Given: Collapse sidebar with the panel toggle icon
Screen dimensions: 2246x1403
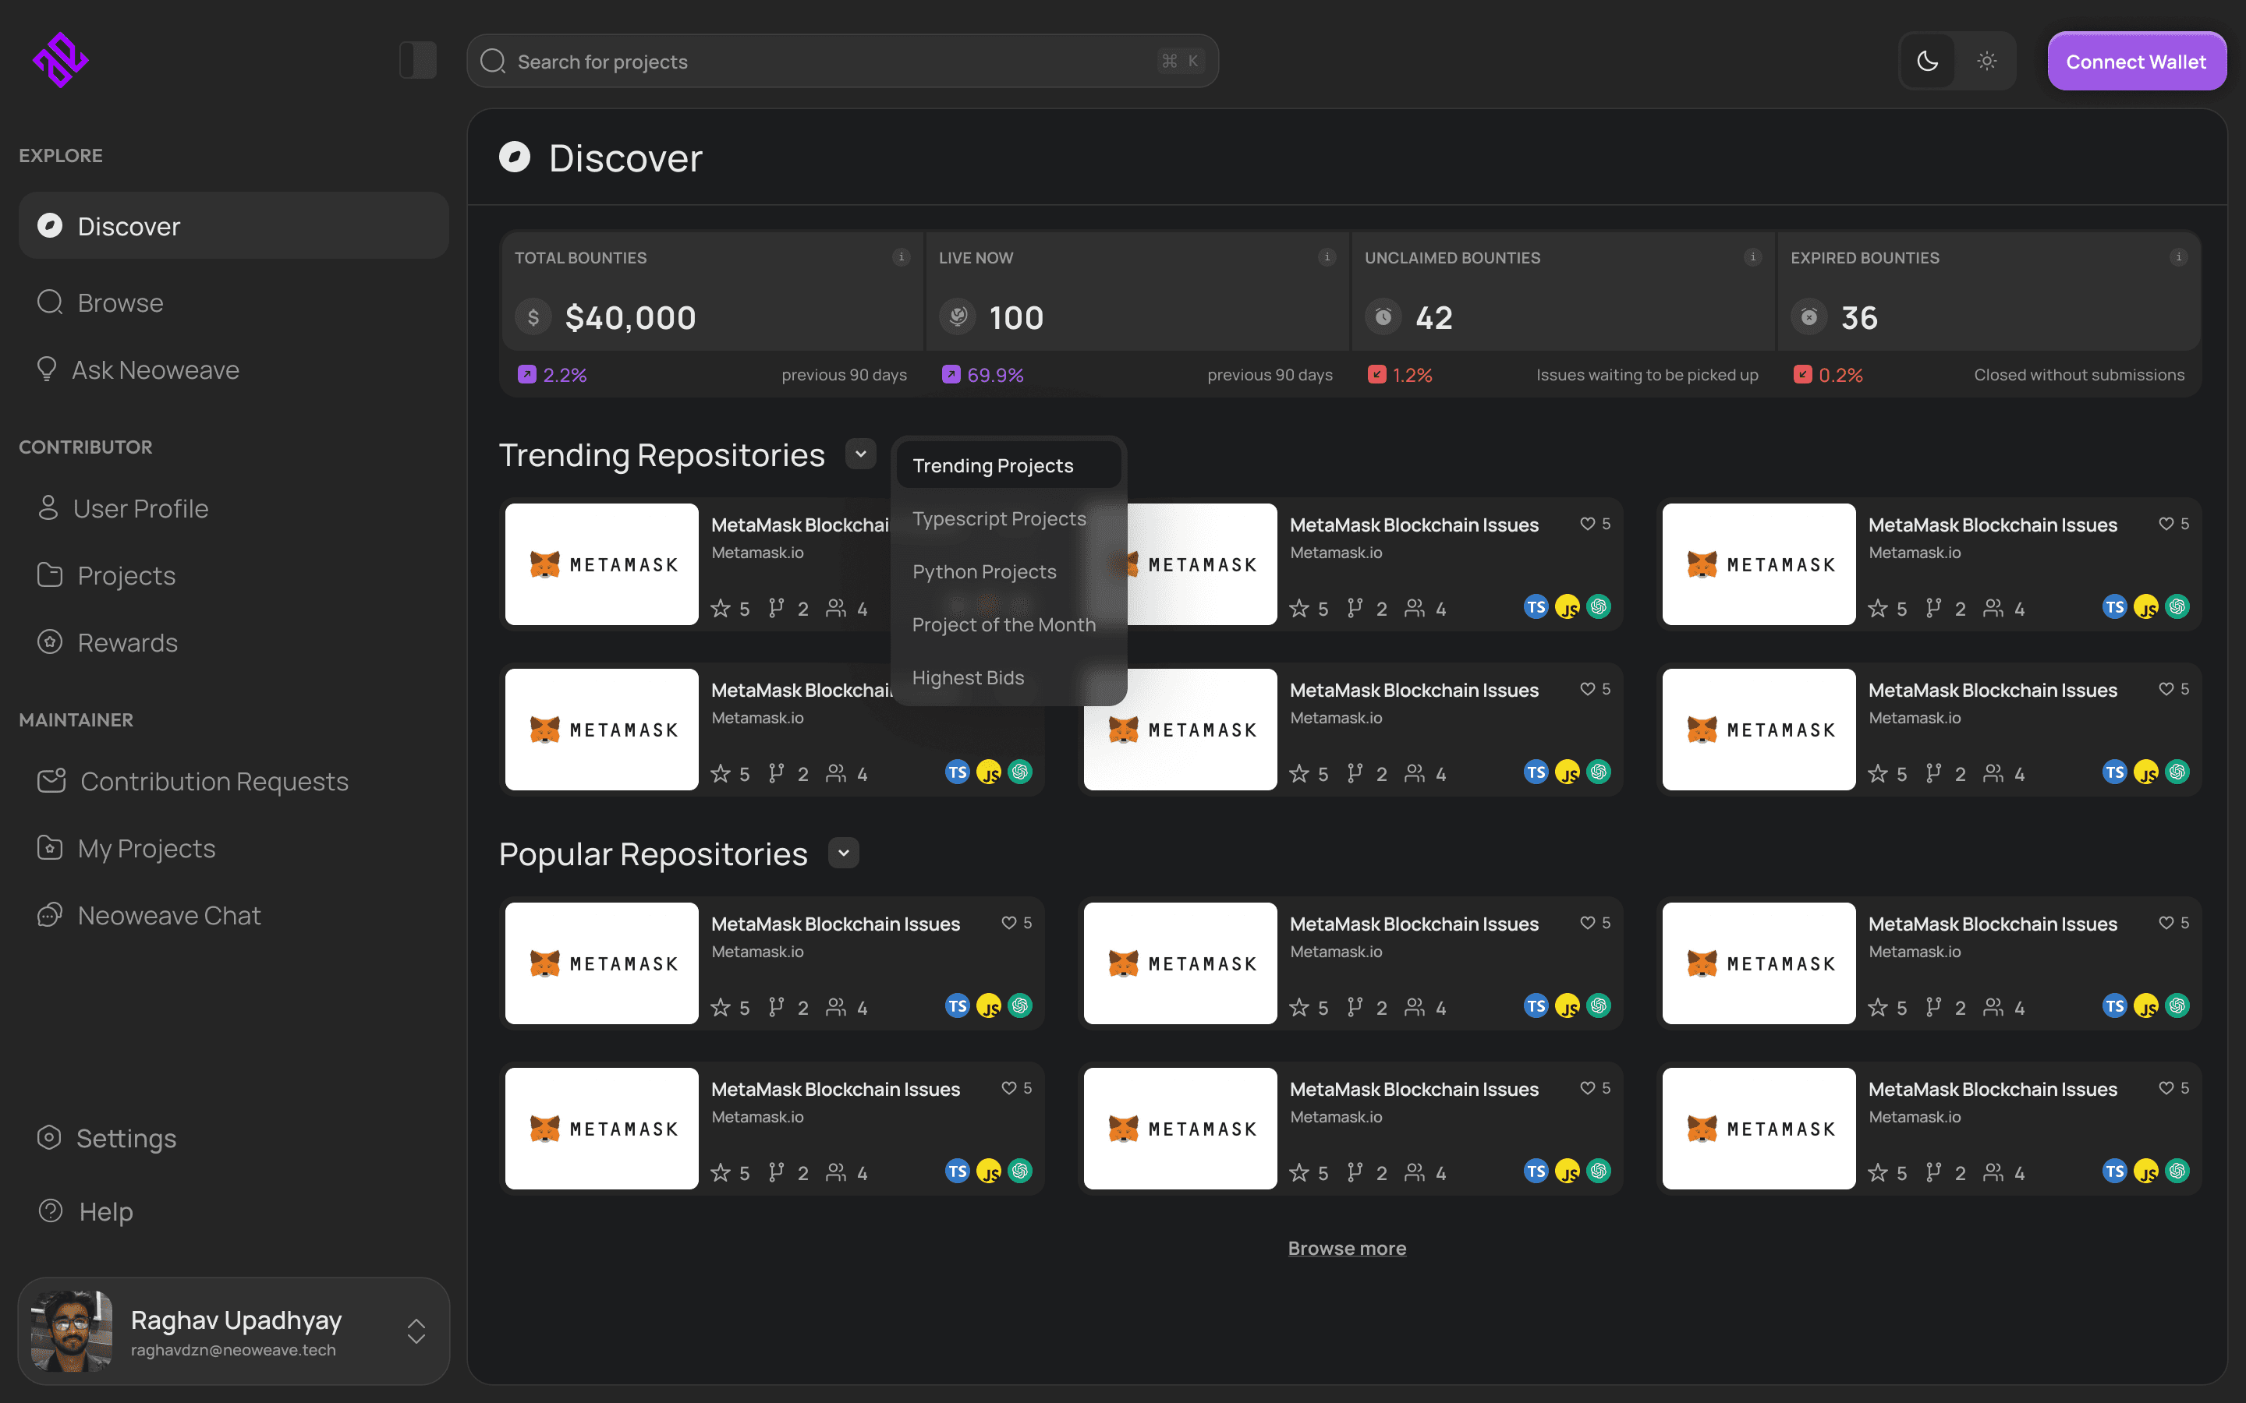Looking at the screenshot, I should click(418, 60).
